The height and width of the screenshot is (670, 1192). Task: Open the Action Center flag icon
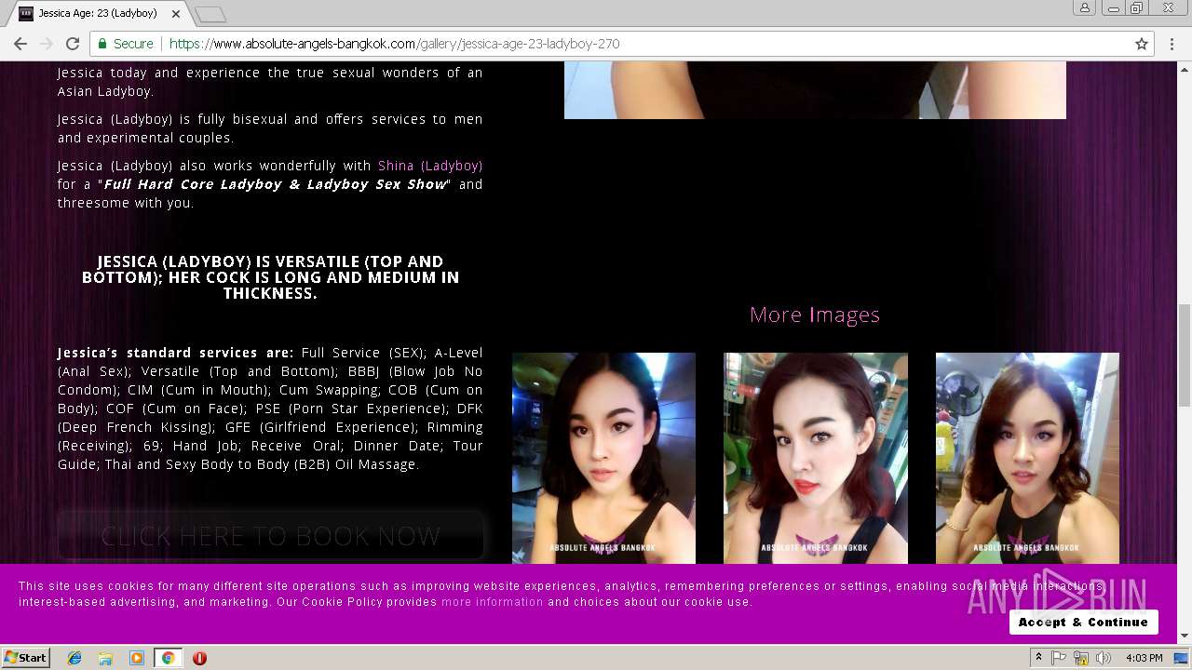coord(1059,658)
